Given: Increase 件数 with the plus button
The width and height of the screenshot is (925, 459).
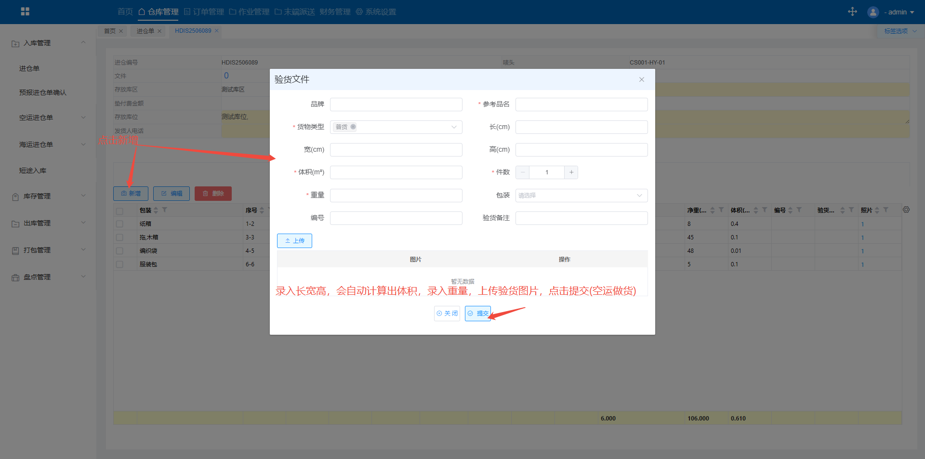Looking at the screenshot, I should click(x=571, y=172).
